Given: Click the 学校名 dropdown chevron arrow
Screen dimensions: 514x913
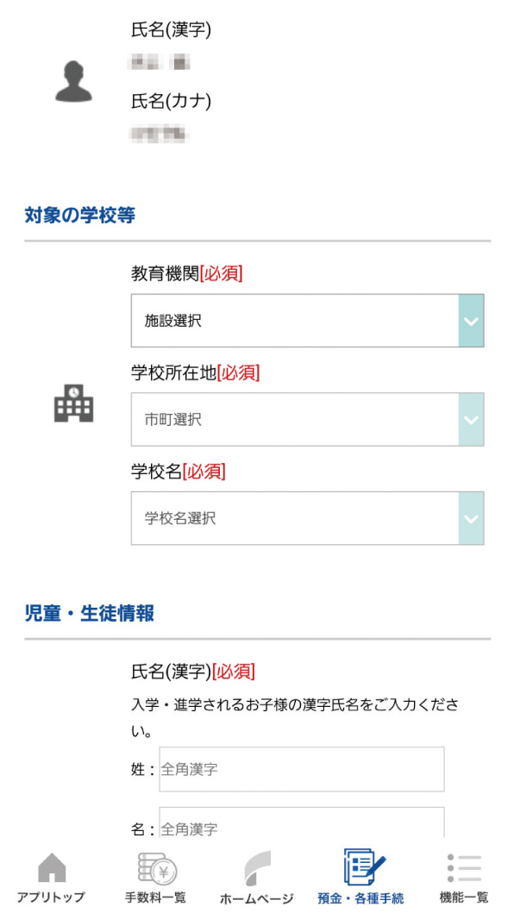Looking at the screenshot, I should 472,518.
